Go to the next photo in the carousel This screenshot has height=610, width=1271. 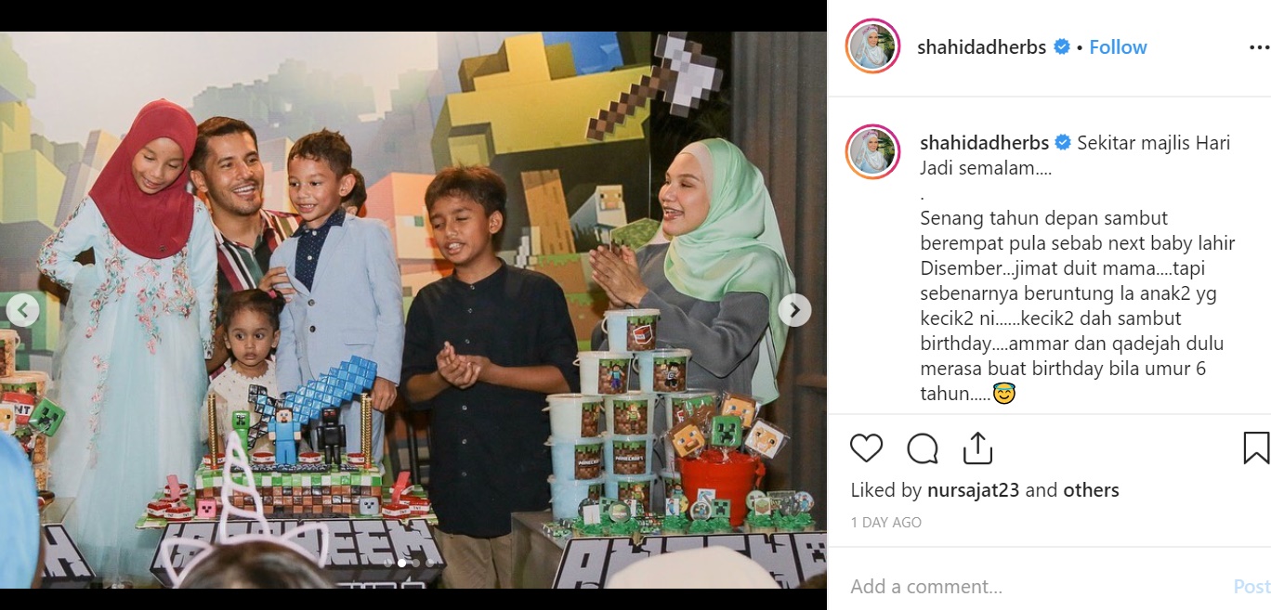794,310
